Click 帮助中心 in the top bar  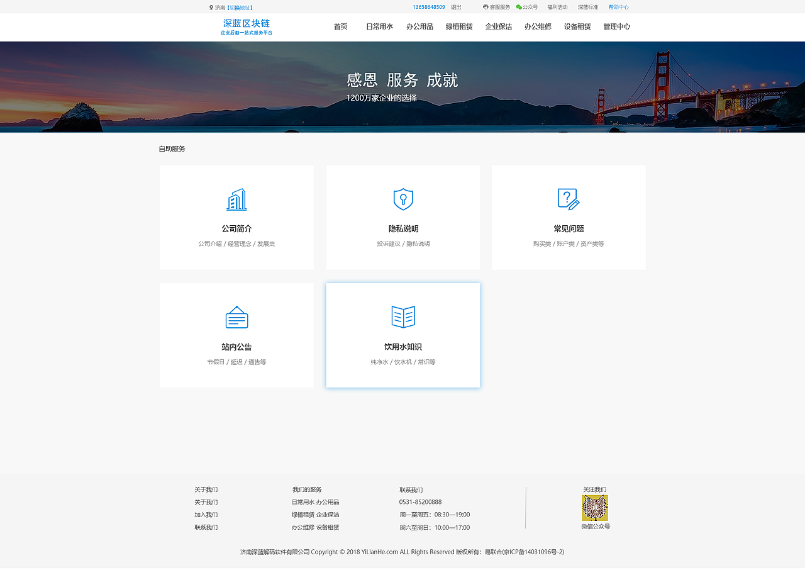618,7
